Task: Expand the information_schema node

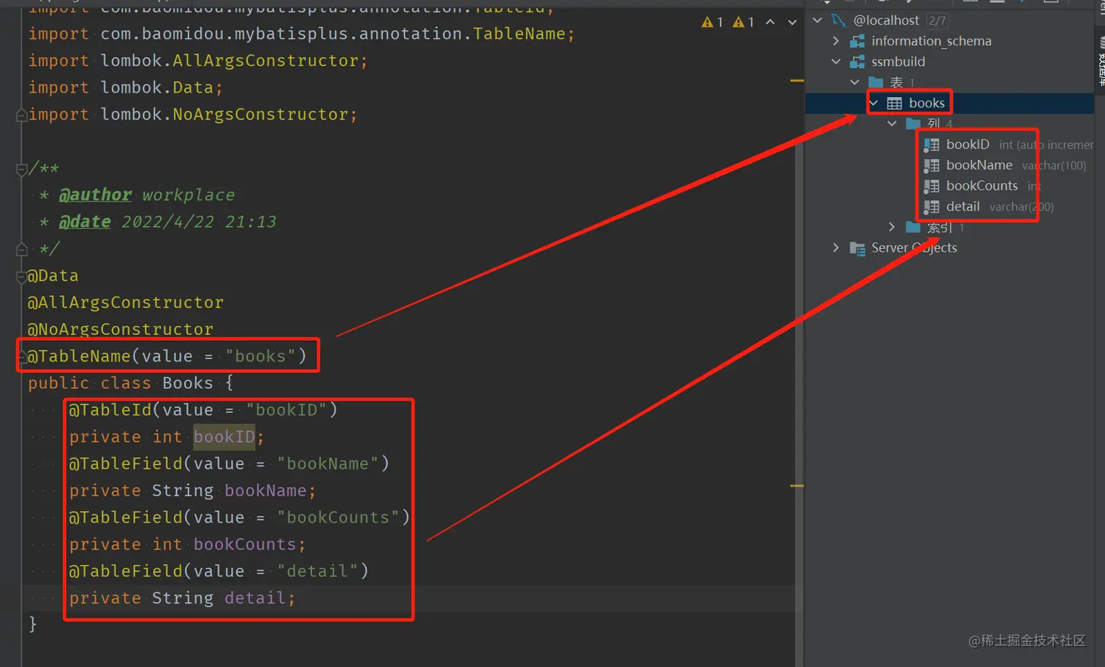Action: coord(836,41)
